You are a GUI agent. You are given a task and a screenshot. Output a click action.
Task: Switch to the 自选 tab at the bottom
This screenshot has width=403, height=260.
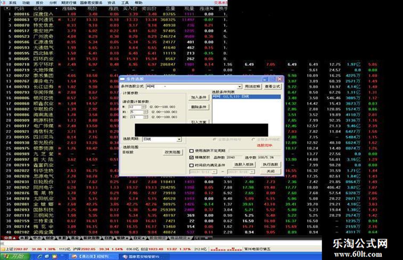(108, 238)
